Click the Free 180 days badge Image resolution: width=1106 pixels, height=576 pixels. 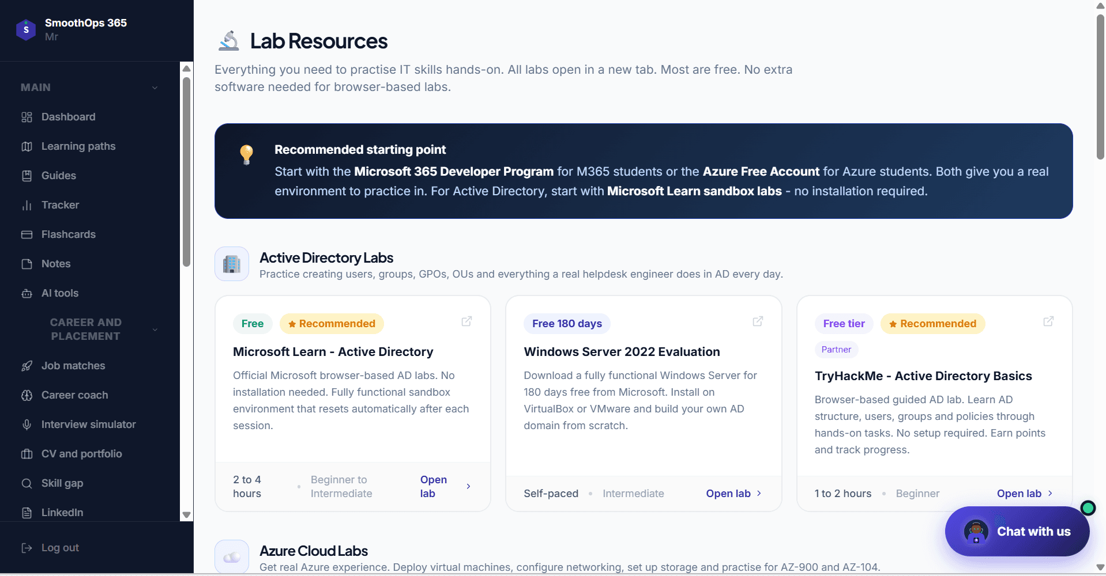pyautogui.click(x=567, y=324)
